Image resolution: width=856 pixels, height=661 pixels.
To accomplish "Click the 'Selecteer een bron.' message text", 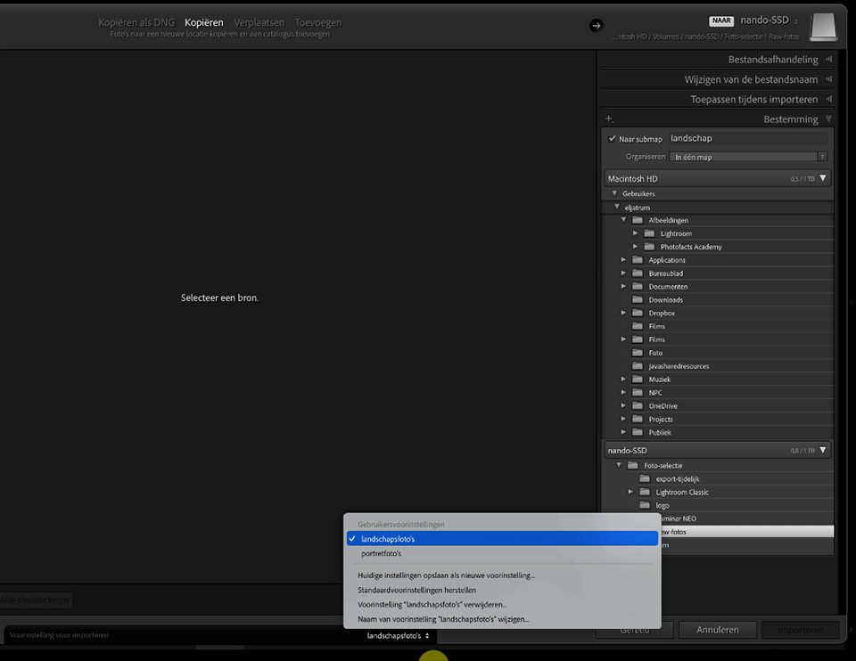I will [x=219, y=298].
